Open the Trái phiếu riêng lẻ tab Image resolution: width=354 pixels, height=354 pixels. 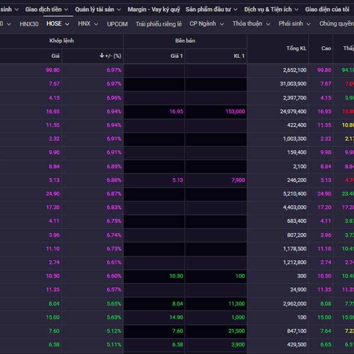click(159, 24)
